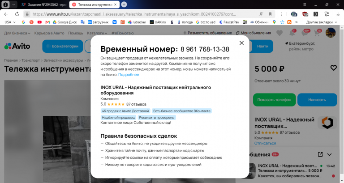Bookmark the page using the bookmark icon
Viewport: 344px width, 183px height.
coord(270,14)
